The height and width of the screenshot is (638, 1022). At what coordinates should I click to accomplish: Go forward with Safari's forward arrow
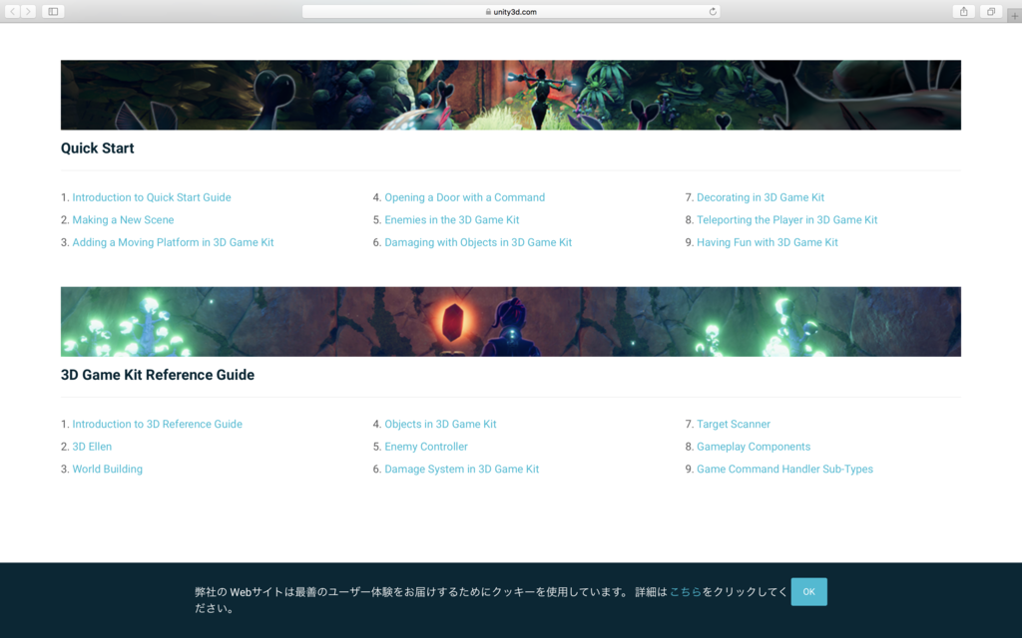point(28,11)
